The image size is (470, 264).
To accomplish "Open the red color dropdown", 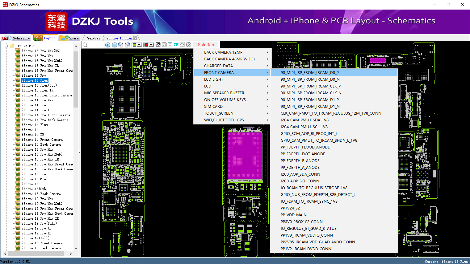I will coord(151,45).
